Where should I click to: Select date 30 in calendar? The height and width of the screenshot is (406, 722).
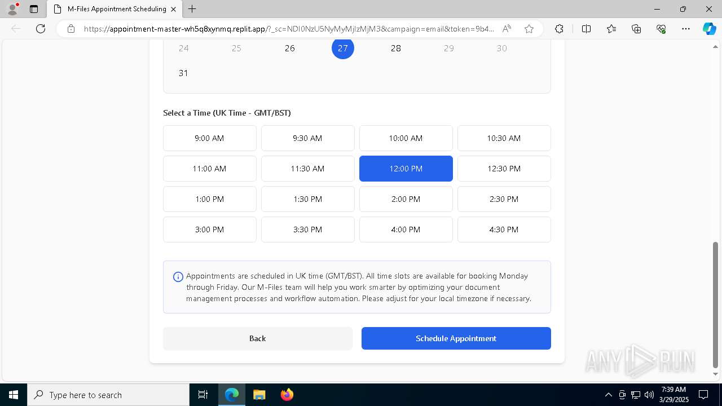pos(502,48)
